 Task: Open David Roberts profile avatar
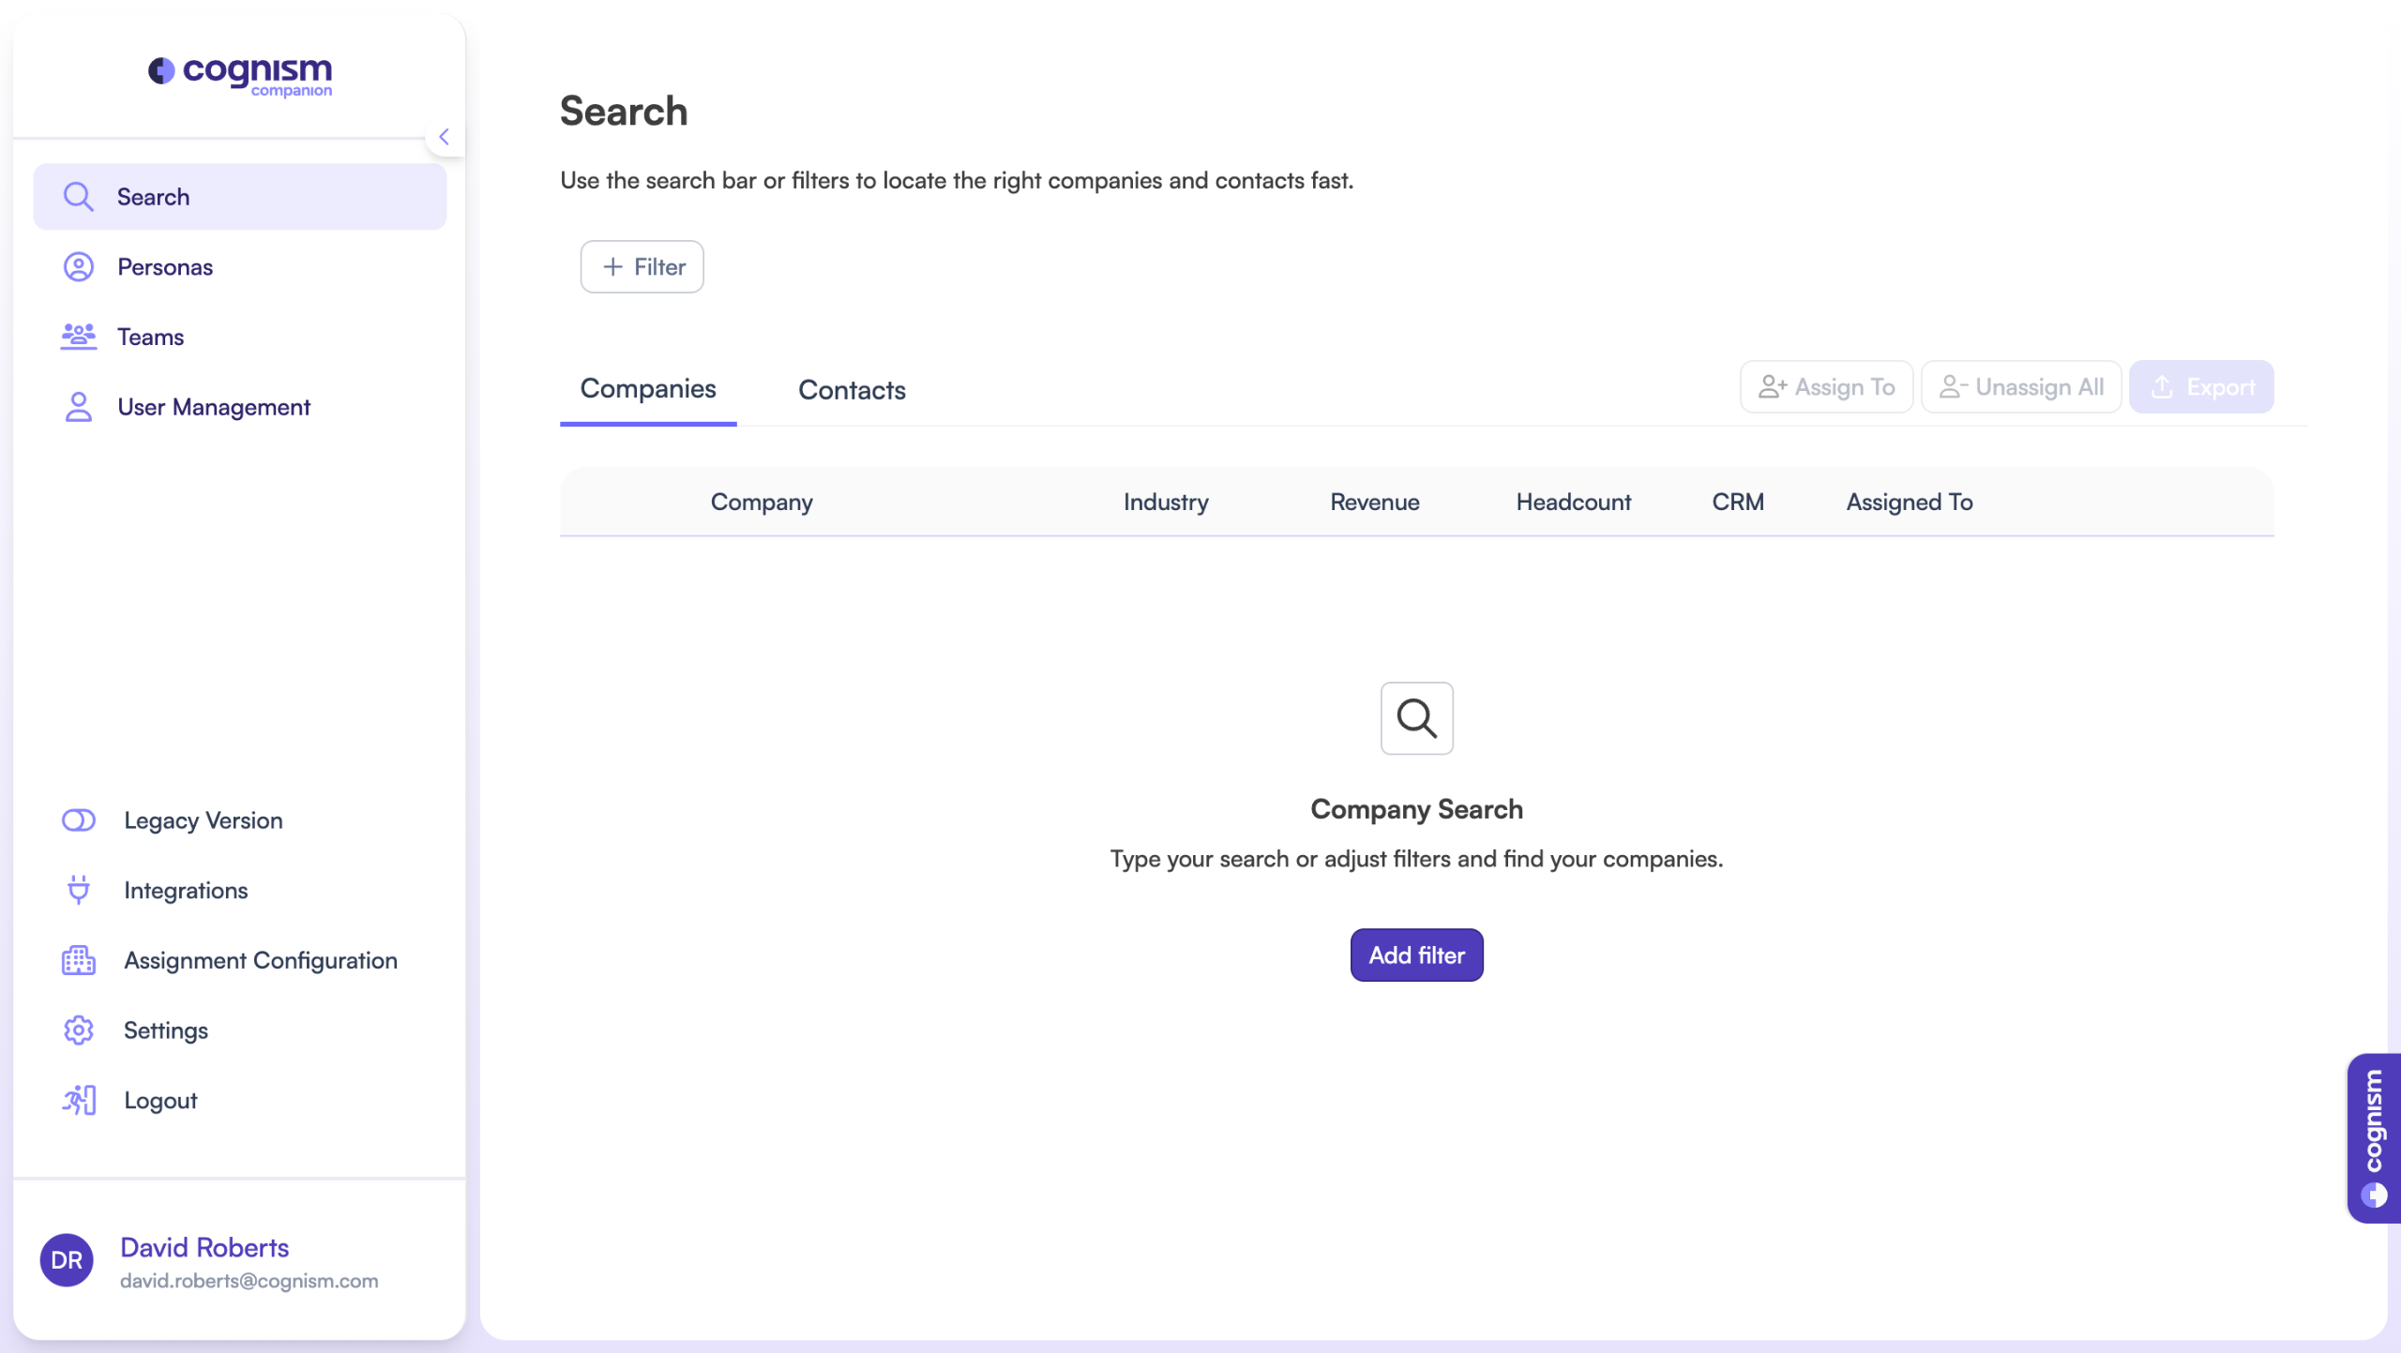coord(67,1260)
